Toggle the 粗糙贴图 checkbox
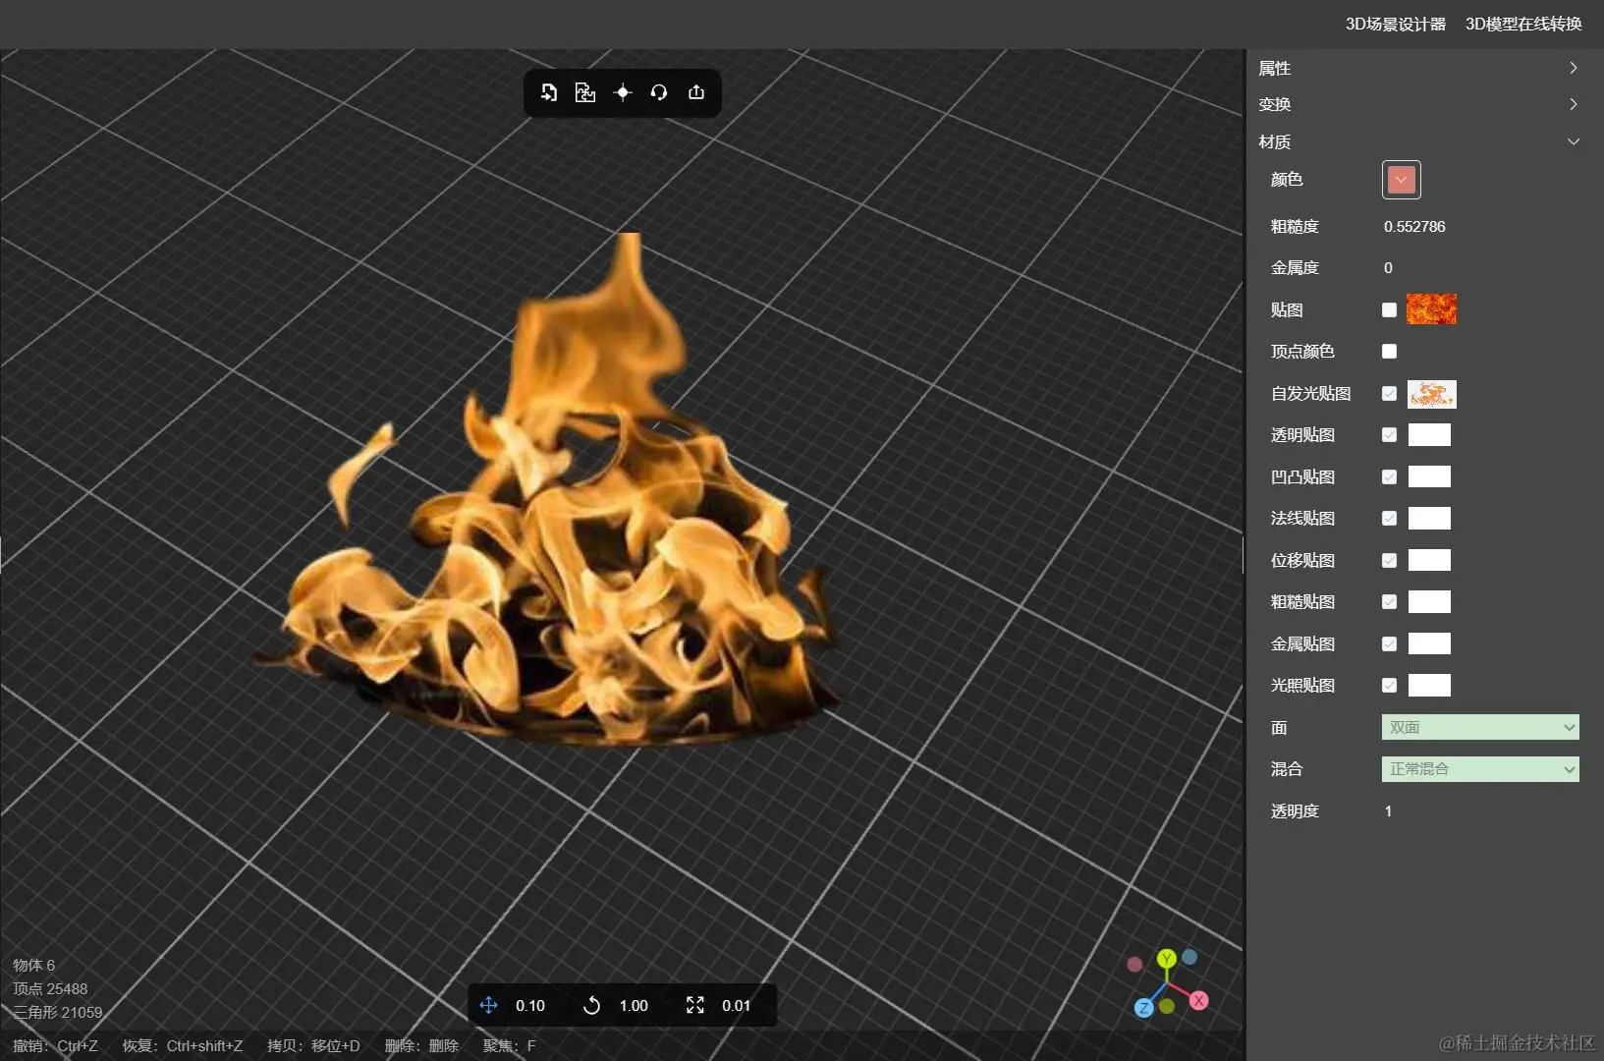Image resolution: width=1604 pixels, height=1061 pixels. tap(1389, 601)
